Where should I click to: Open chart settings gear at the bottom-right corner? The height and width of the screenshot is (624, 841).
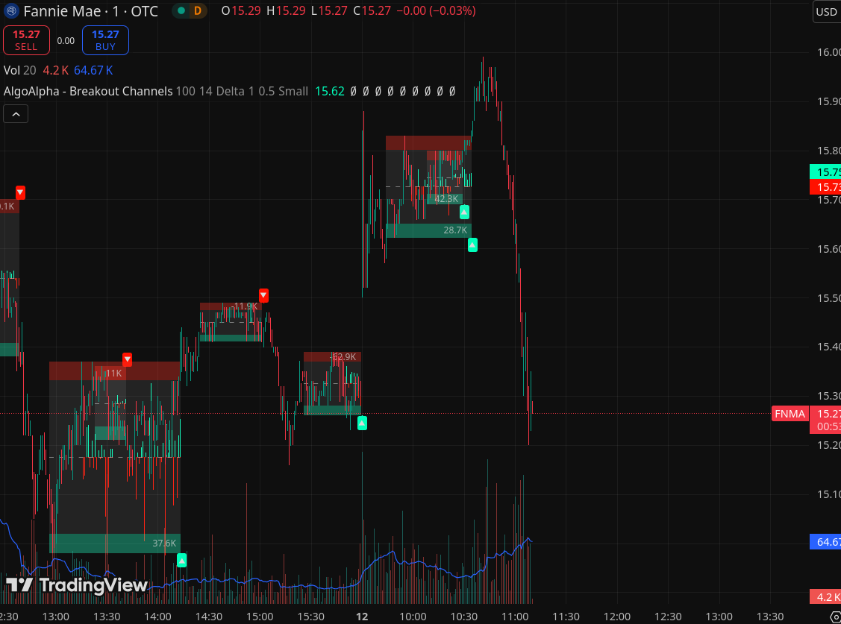[x=835, y=617]
